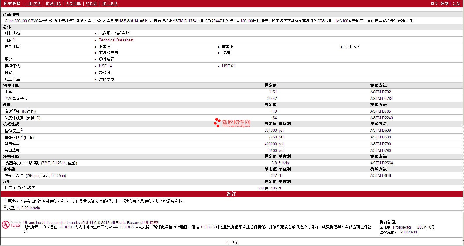This screenshot has width=464, height=246.
Task: Click the 南美洲 region entry
Action: click(228, 47)
